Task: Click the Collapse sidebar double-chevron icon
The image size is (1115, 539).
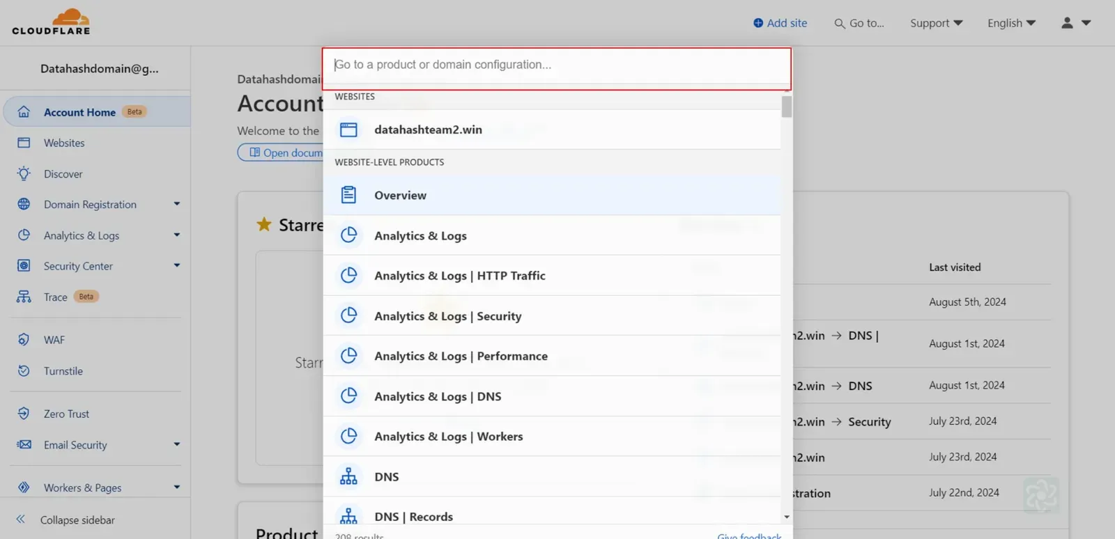Action: (x=21, y=520)
